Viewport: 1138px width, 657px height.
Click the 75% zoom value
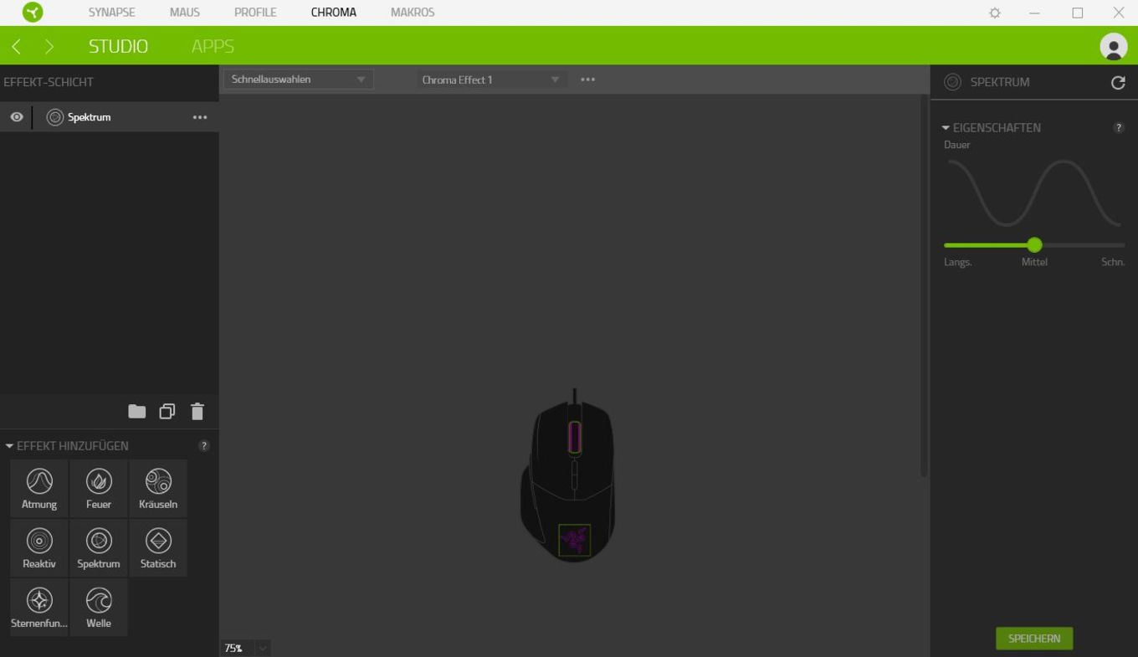coord(233,648)
